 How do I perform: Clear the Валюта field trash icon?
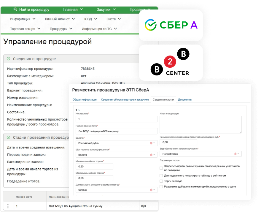[151, 143]
